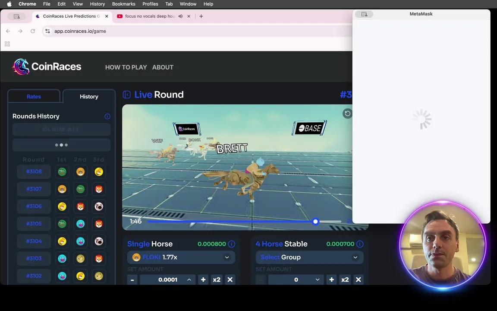
Task: Open the Apple menu
Action: click(x=9, y=4)
